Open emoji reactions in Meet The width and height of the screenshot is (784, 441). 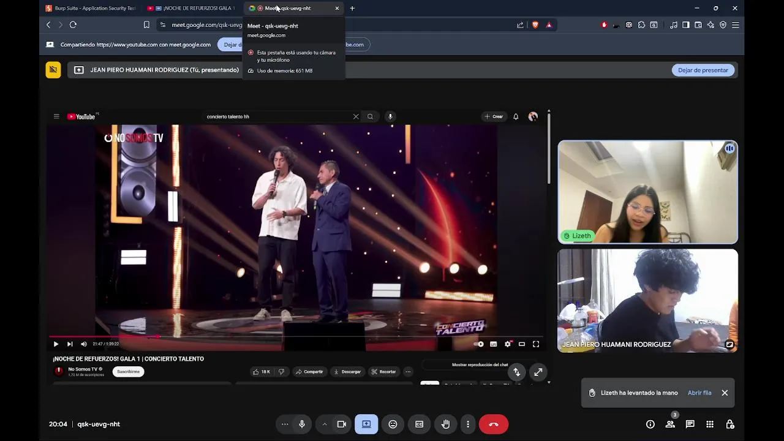click(393, 424)
